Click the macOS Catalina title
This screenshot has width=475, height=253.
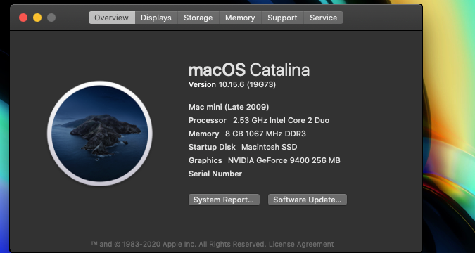coord(249,70)
